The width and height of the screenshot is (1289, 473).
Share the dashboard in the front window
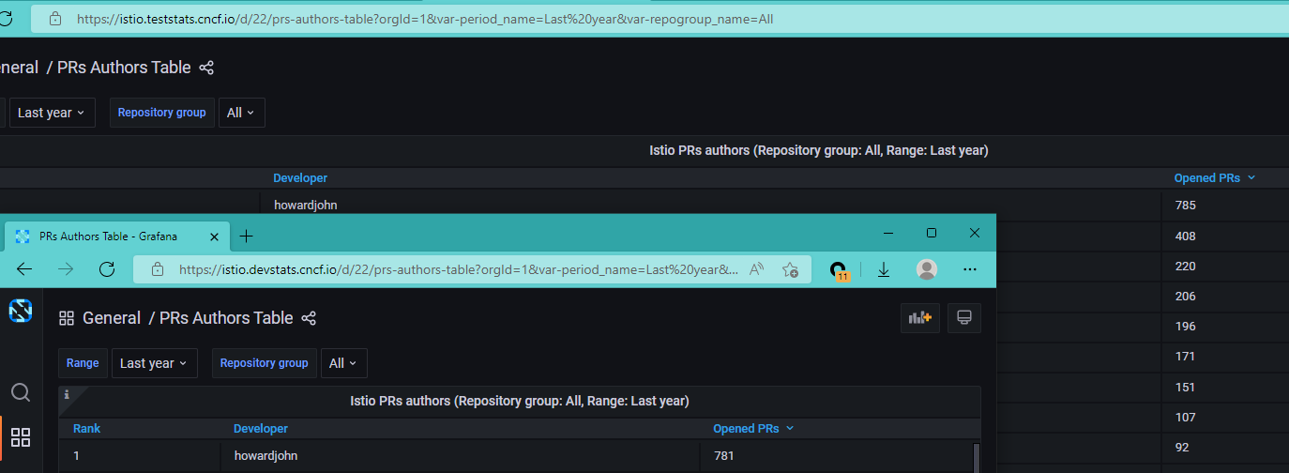click(x=309, y=318)
